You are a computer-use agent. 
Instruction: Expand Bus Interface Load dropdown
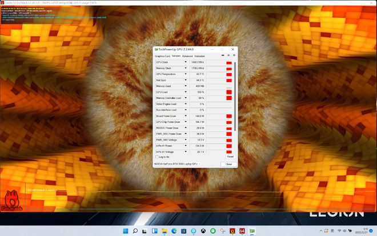coord(186,110)
